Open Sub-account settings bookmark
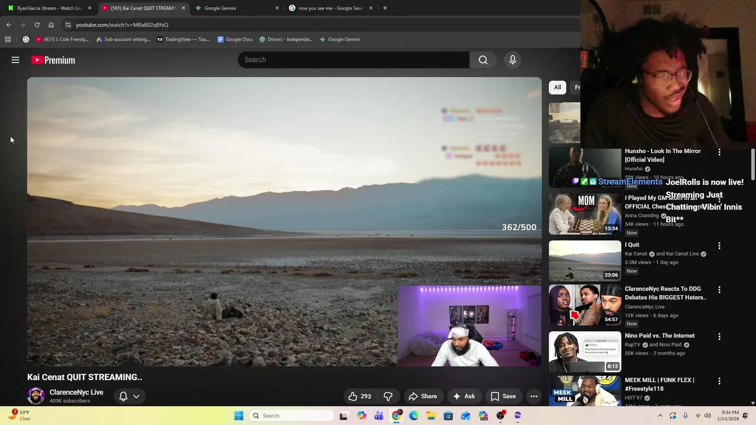Image resolution: width=756 pixels, height=425 pixels. coord(123,40)
